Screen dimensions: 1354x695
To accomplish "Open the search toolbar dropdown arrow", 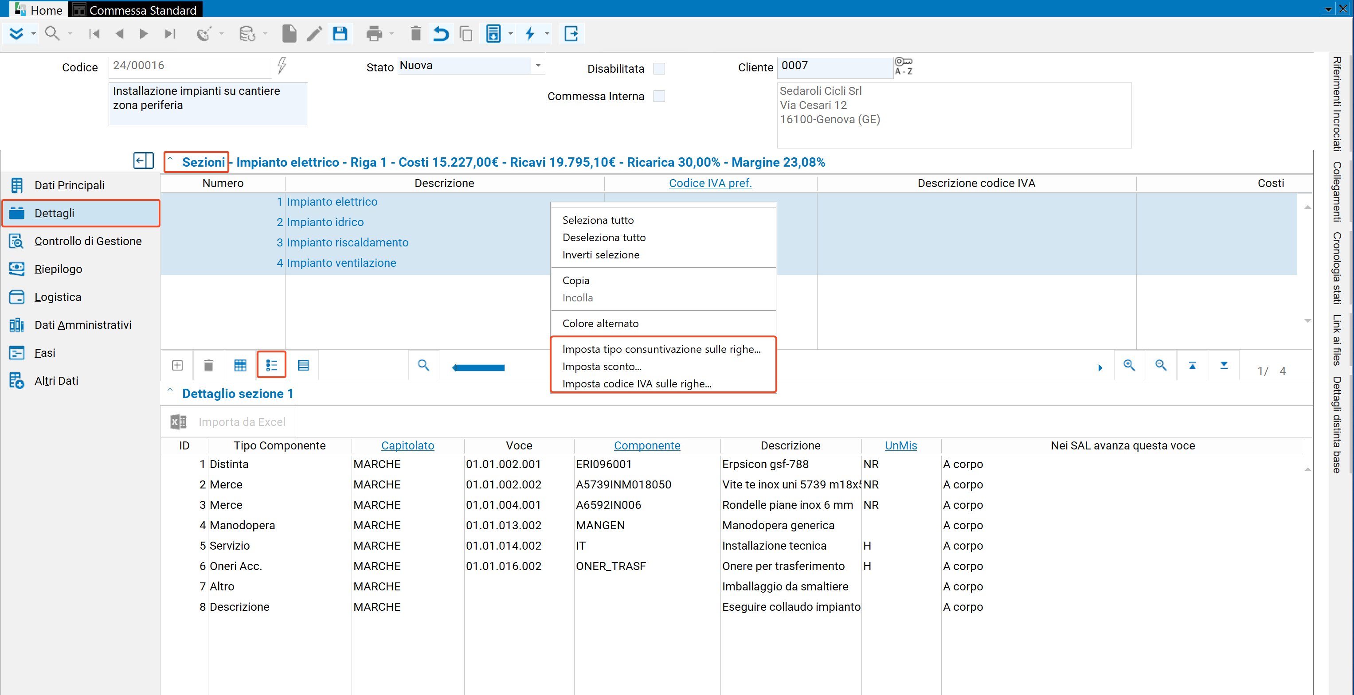I will tap(69, 34).
